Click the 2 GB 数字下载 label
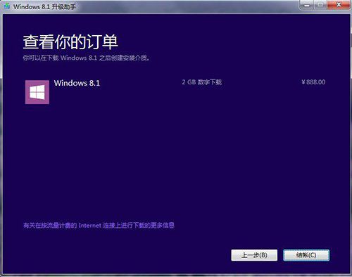Screen dimensions: 352x277 (x=202, y=82)
